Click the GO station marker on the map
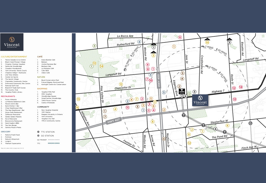The image size is (266, 183). pos(250,123)
